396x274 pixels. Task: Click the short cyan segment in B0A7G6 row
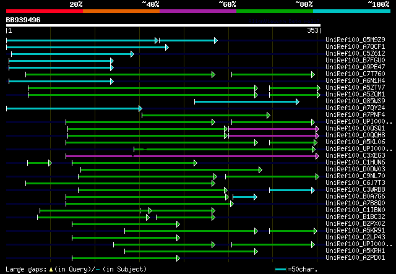[x=245, y=197]
